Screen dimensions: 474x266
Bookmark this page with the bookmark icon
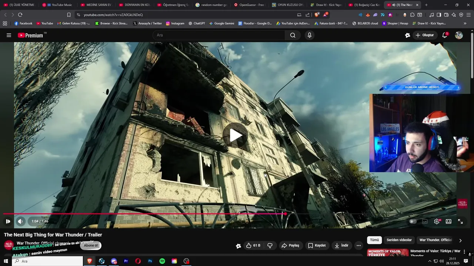(x=69, y=15)
